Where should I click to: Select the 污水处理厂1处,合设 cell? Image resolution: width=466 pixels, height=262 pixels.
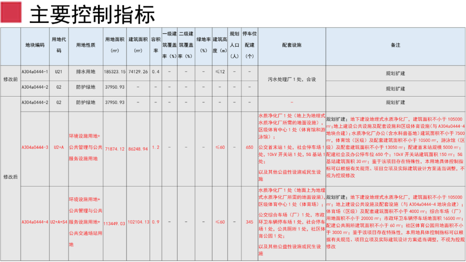click(x=292, y=80)
